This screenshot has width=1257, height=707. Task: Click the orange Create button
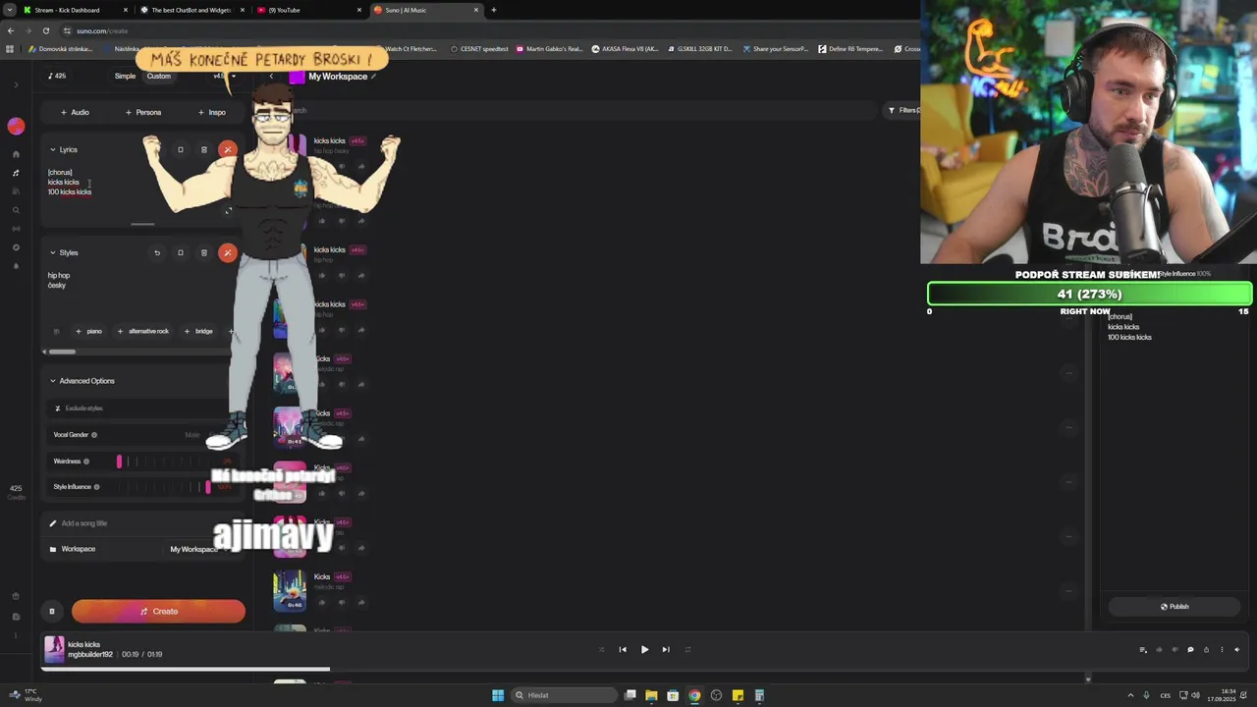(158, 612)
